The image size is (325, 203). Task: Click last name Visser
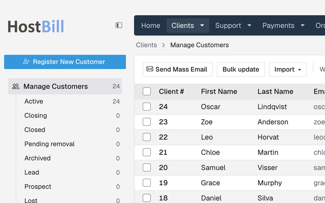pos(268,167)
